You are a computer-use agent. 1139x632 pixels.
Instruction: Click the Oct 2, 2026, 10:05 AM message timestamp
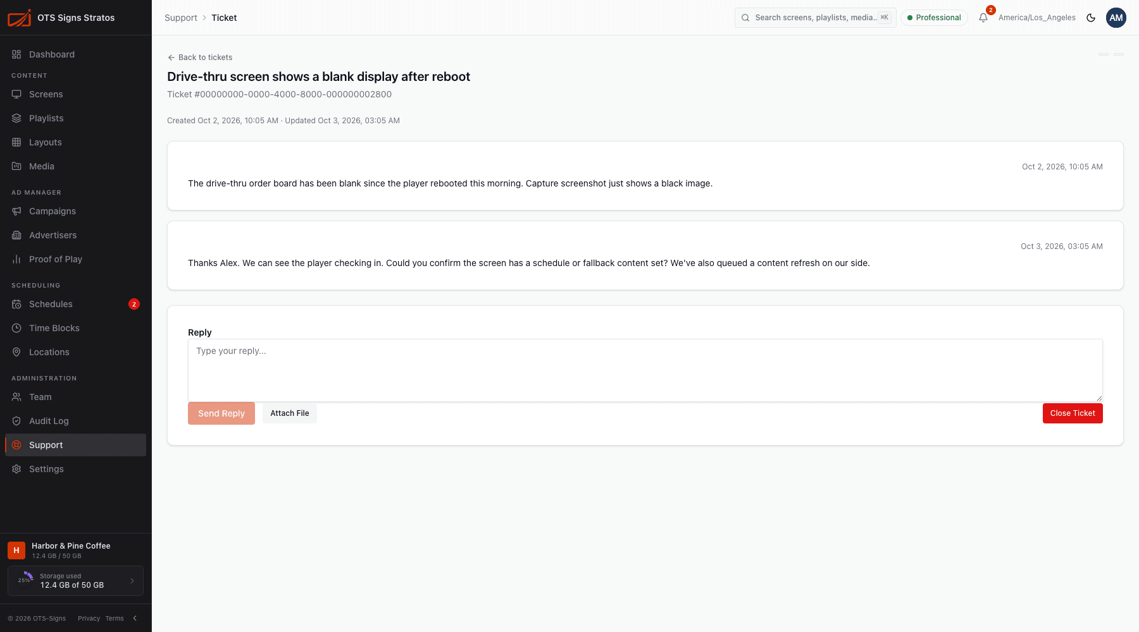coord(1062,167)
